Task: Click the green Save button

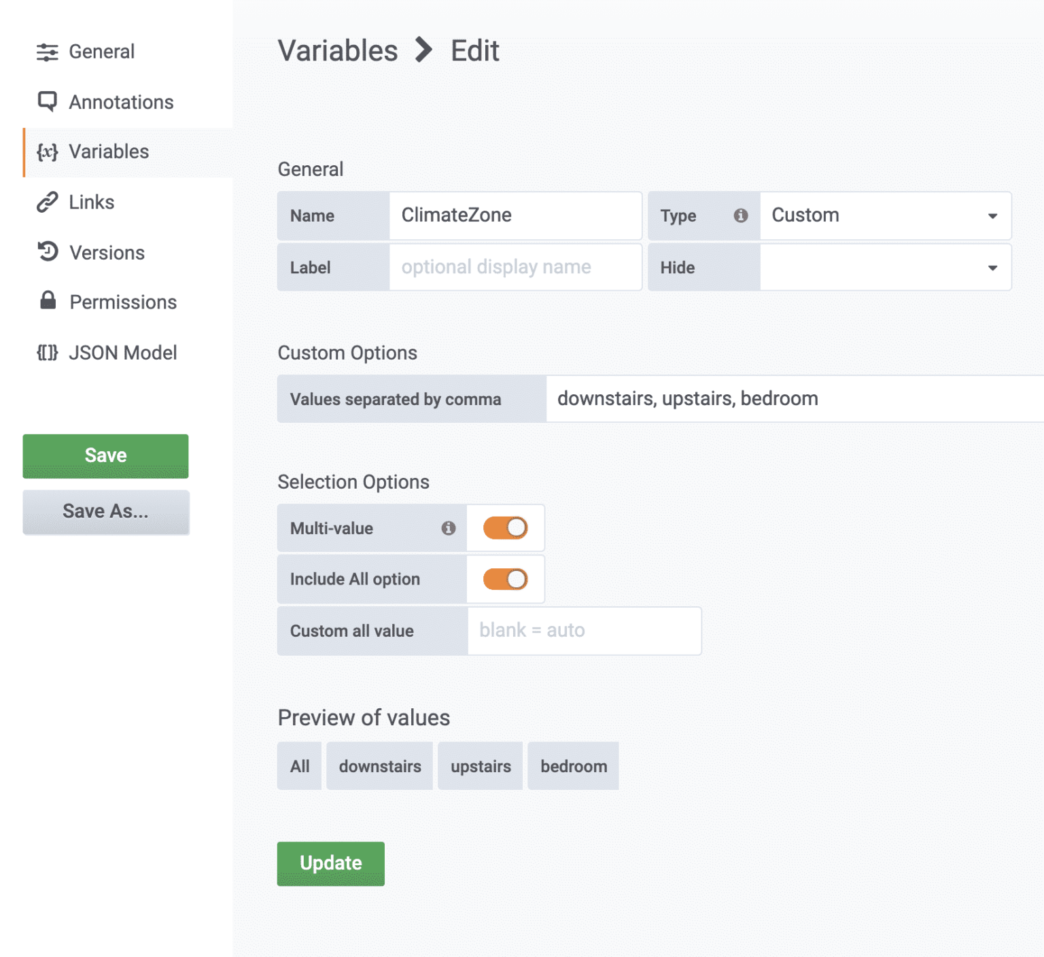Action: pyautogui.click(x=105, y=456)
